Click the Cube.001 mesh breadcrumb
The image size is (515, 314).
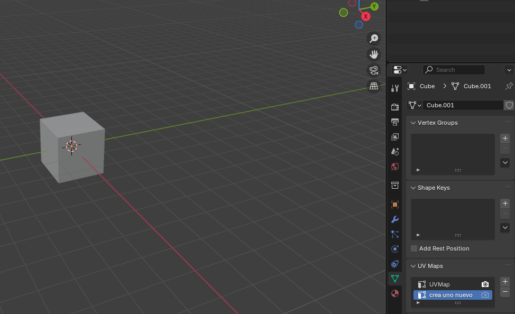pos(471,86)
